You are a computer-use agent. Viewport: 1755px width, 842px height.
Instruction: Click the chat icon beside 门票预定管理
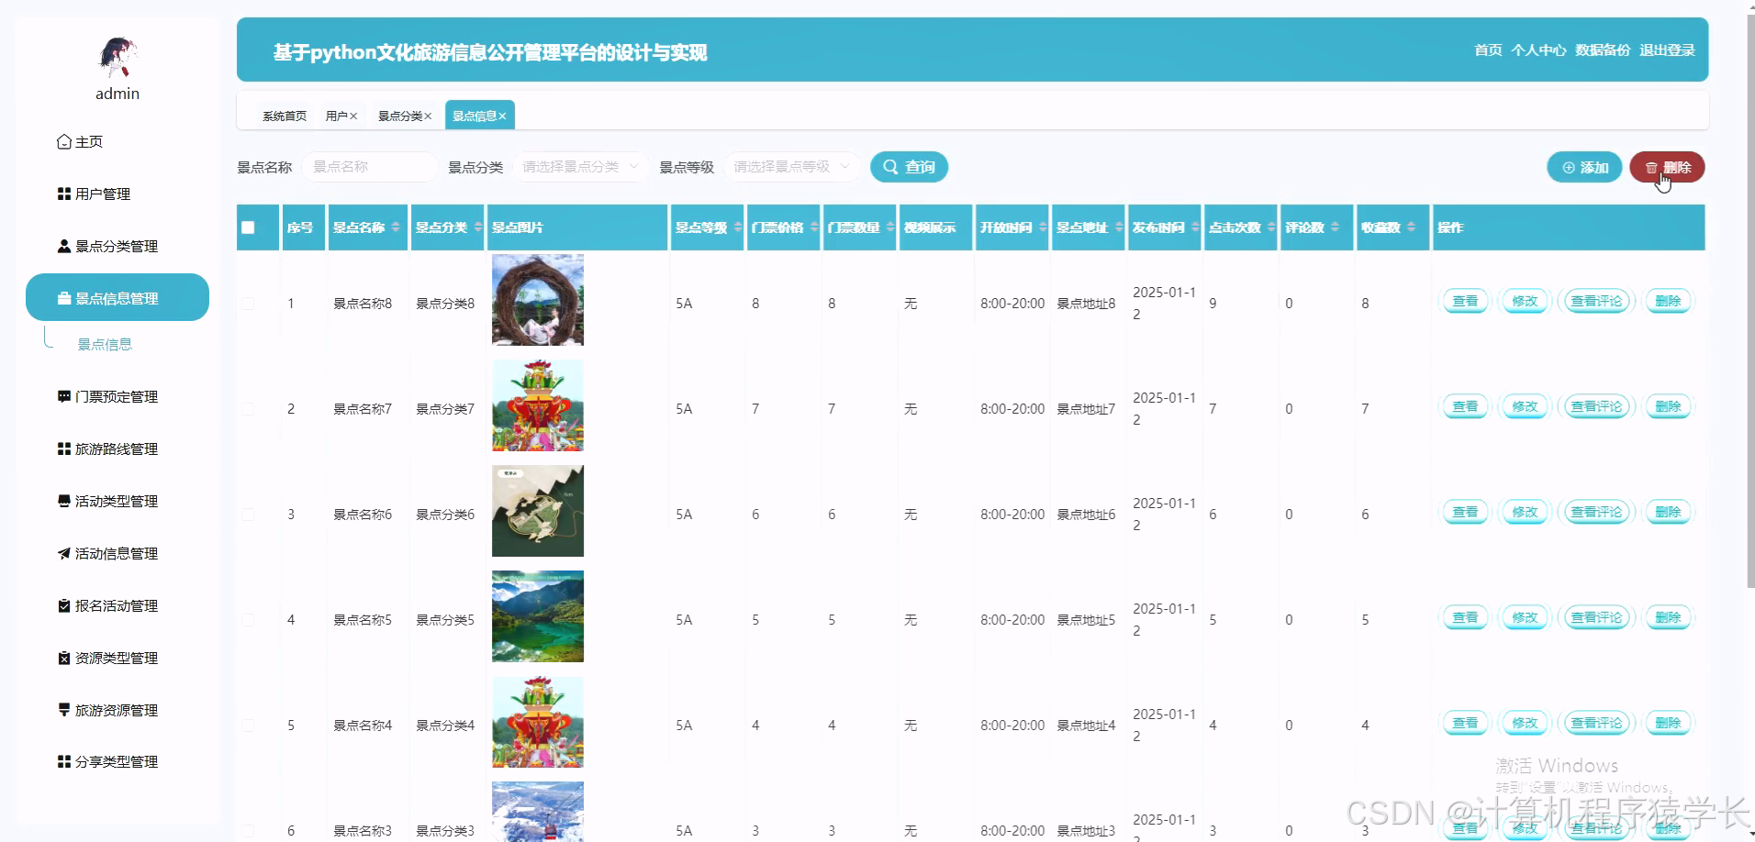(64, 396)
